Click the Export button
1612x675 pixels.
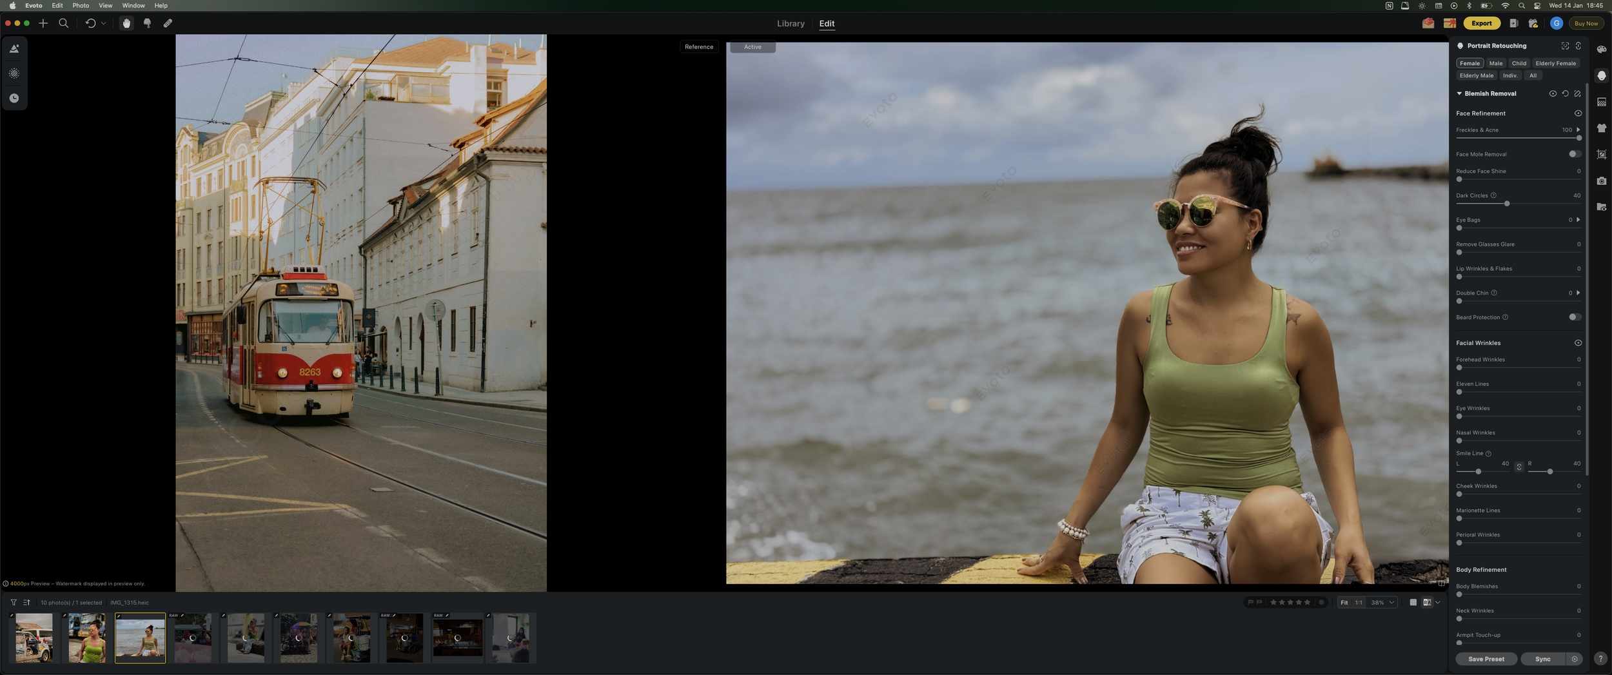click(x=1481, y=23)
